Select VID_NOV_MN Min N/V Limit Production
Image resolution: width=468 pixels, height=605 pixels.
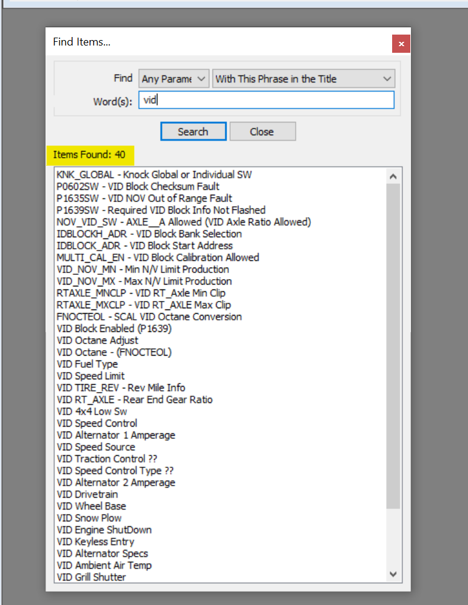click(x=143, y=269)
